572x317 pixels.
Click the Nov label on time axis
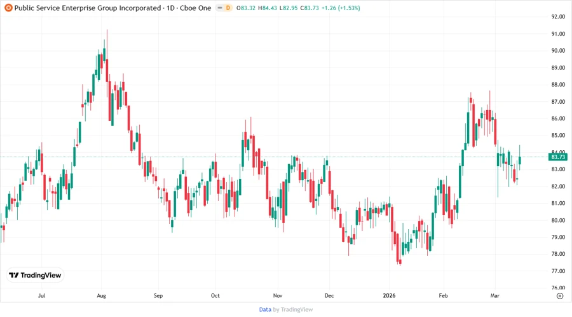pos(278,295)
